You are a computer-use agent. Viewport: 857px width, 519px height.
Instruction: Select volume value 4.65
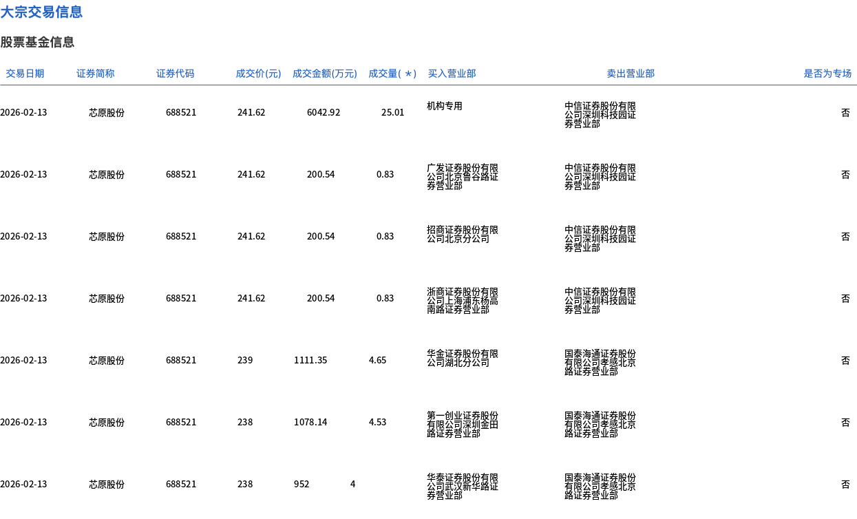[378, 360]
